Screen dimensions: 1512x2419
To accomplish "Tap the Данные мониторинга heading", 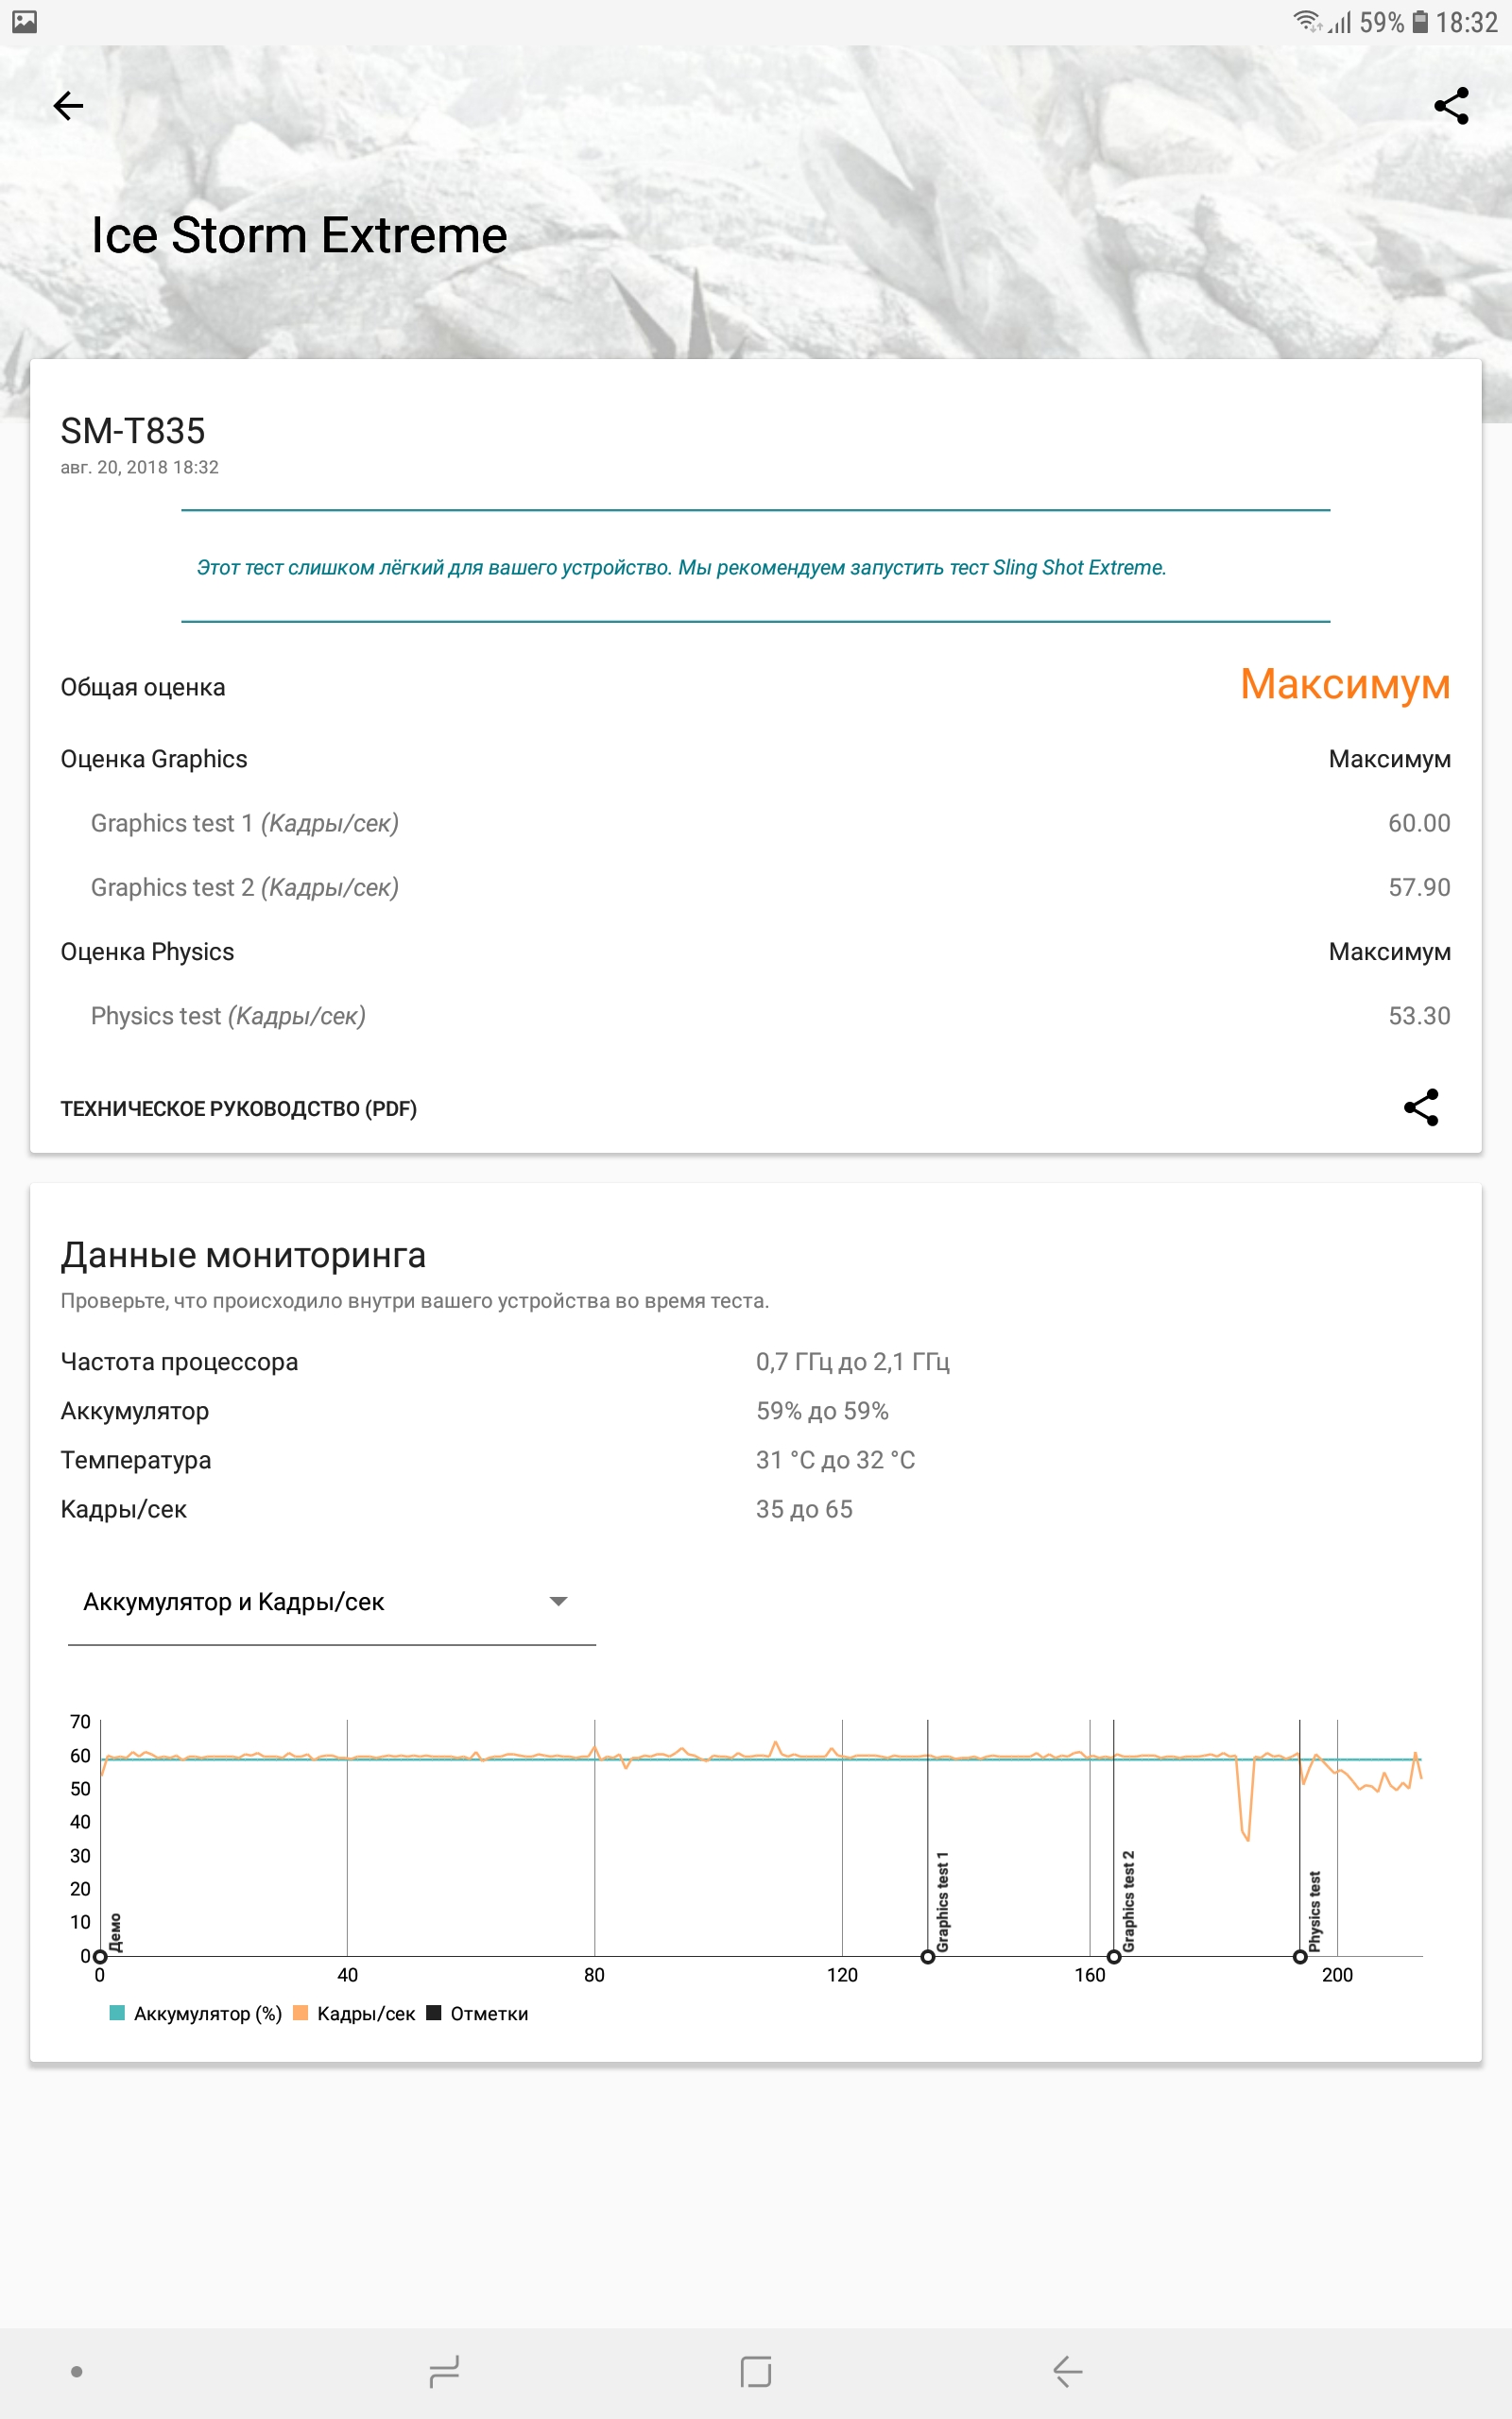I will (243, 1256).
